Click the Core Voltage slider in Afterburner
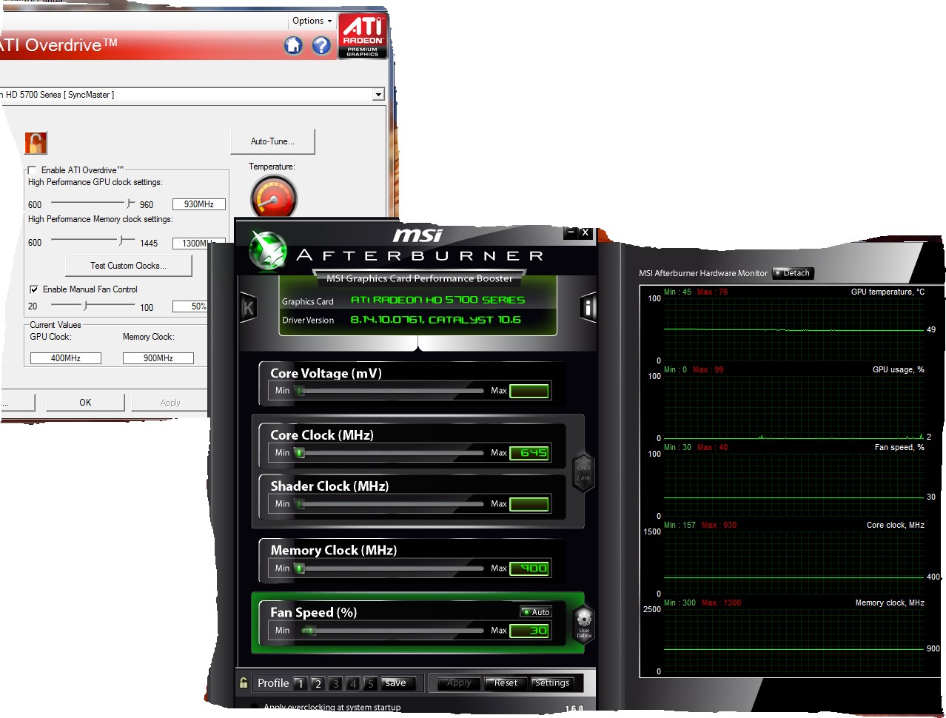 tap(389, 390)
